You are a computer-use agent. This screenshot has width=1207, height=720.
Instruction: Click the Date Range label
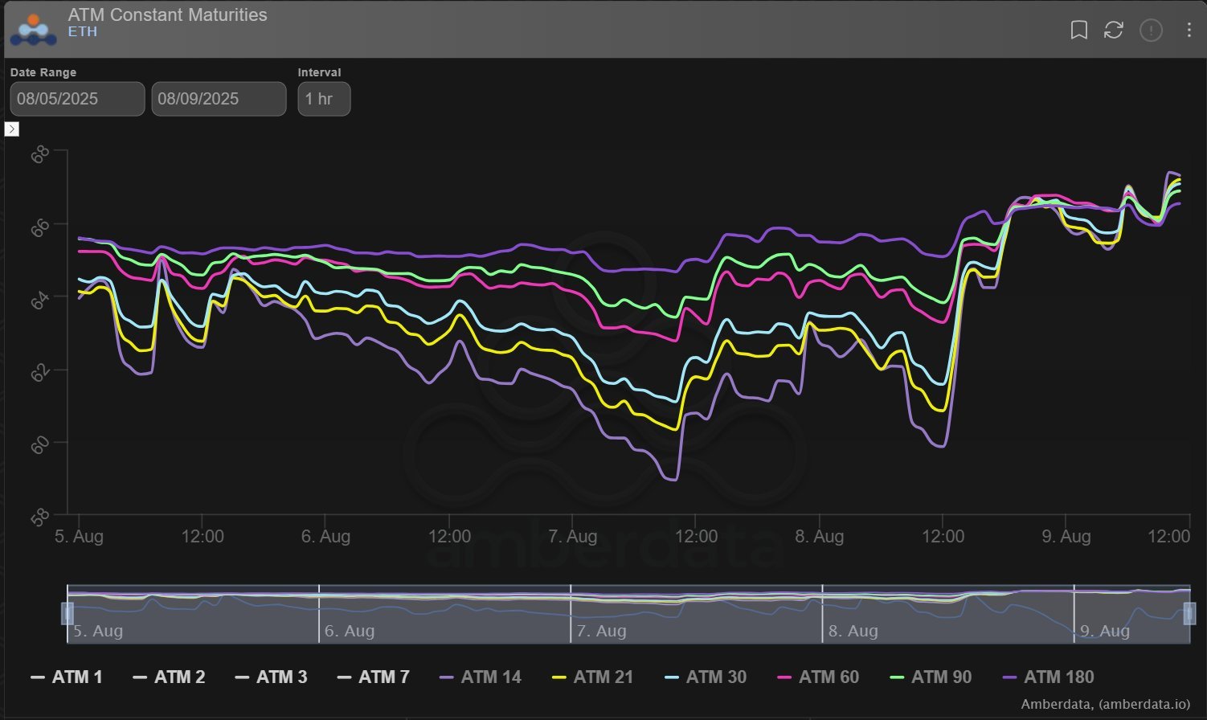(43, 72)
